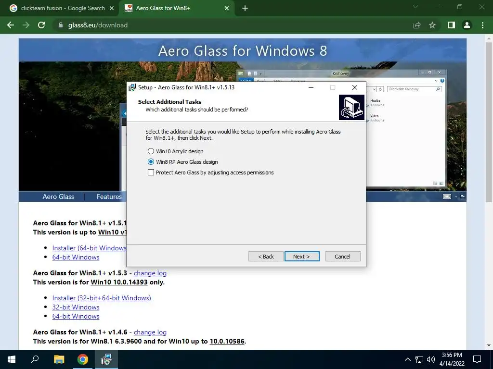Click the setup installer icon in title bar
The image size is (493, 369).
click(x=132, y=87)
